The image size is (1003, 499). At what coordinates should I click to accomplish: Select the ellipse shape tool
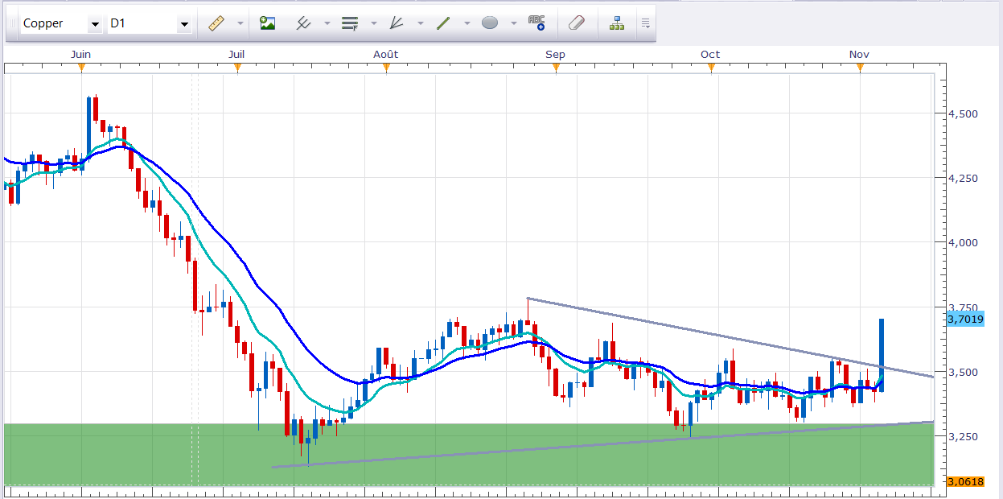click(490, 23)
